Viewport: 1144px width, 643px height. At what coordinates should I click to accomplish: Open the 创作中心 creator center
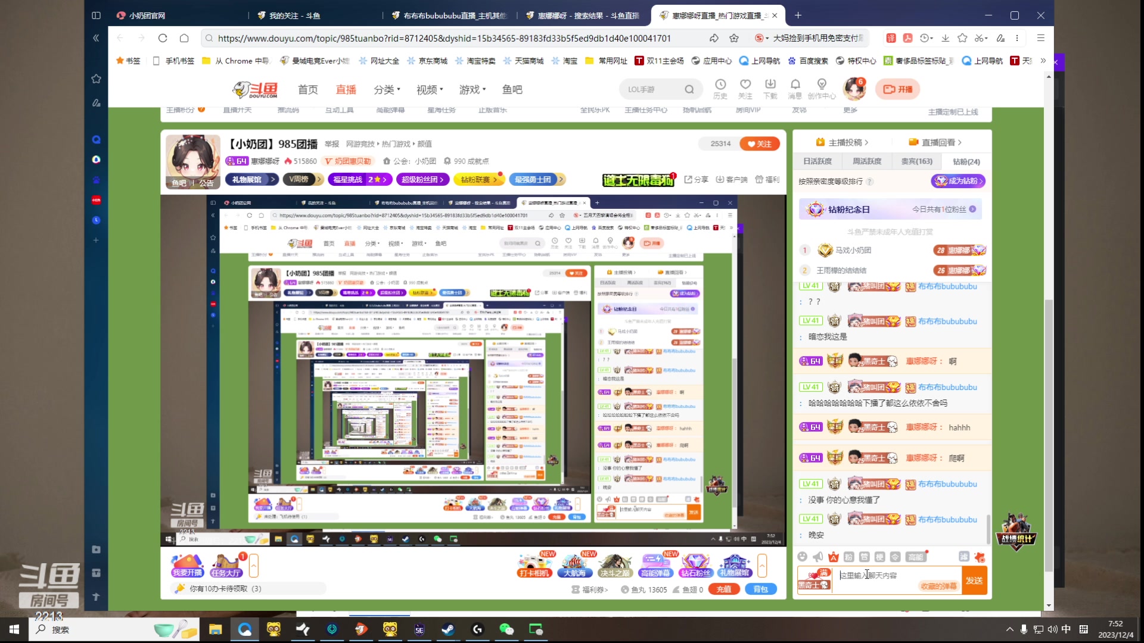[x=822, y=88]
